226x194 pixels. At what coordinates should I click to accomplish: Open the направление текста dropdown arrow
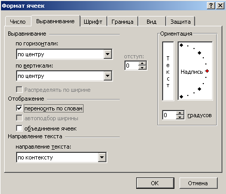click(102, 157)
